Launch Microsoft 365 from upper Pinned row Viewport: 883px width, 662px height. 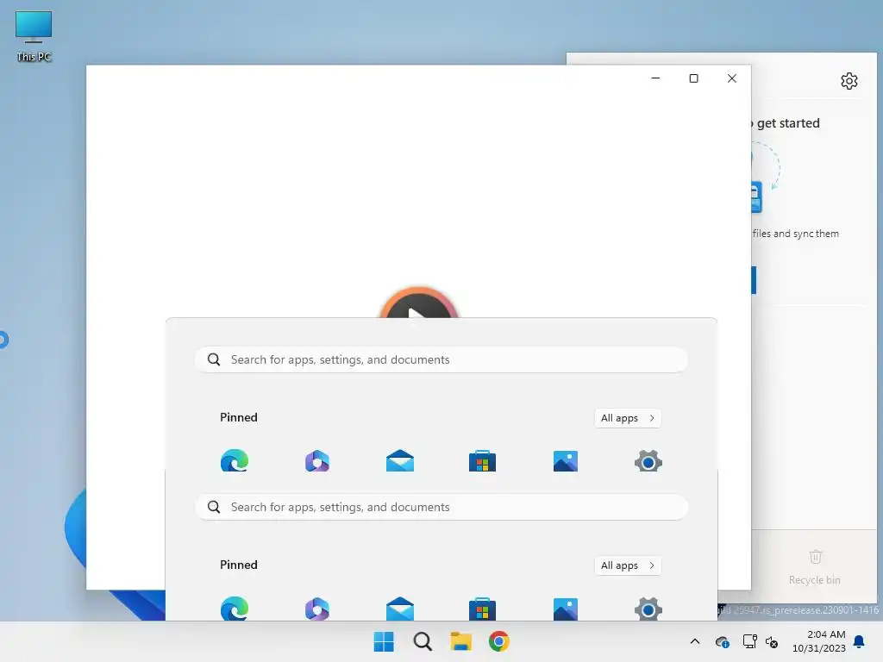(x=317, y=461)
